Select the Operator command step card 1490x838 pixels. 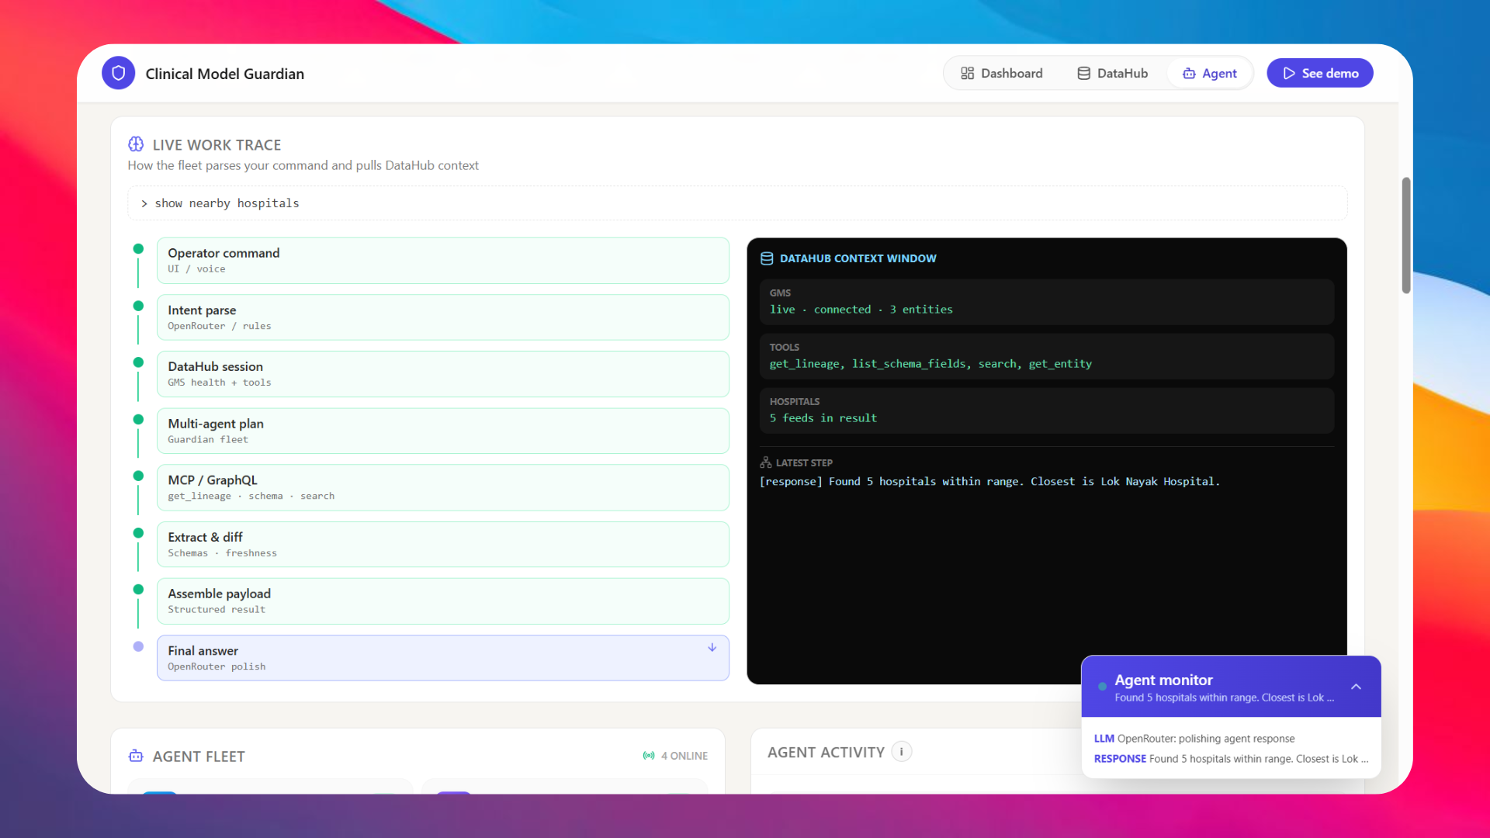pos(442,261)
